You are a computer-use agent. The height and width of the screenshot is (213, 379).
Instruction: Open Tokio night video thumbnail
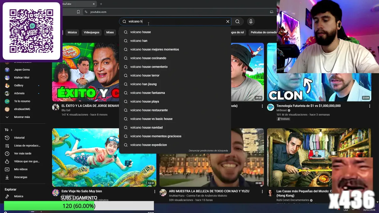211,170
